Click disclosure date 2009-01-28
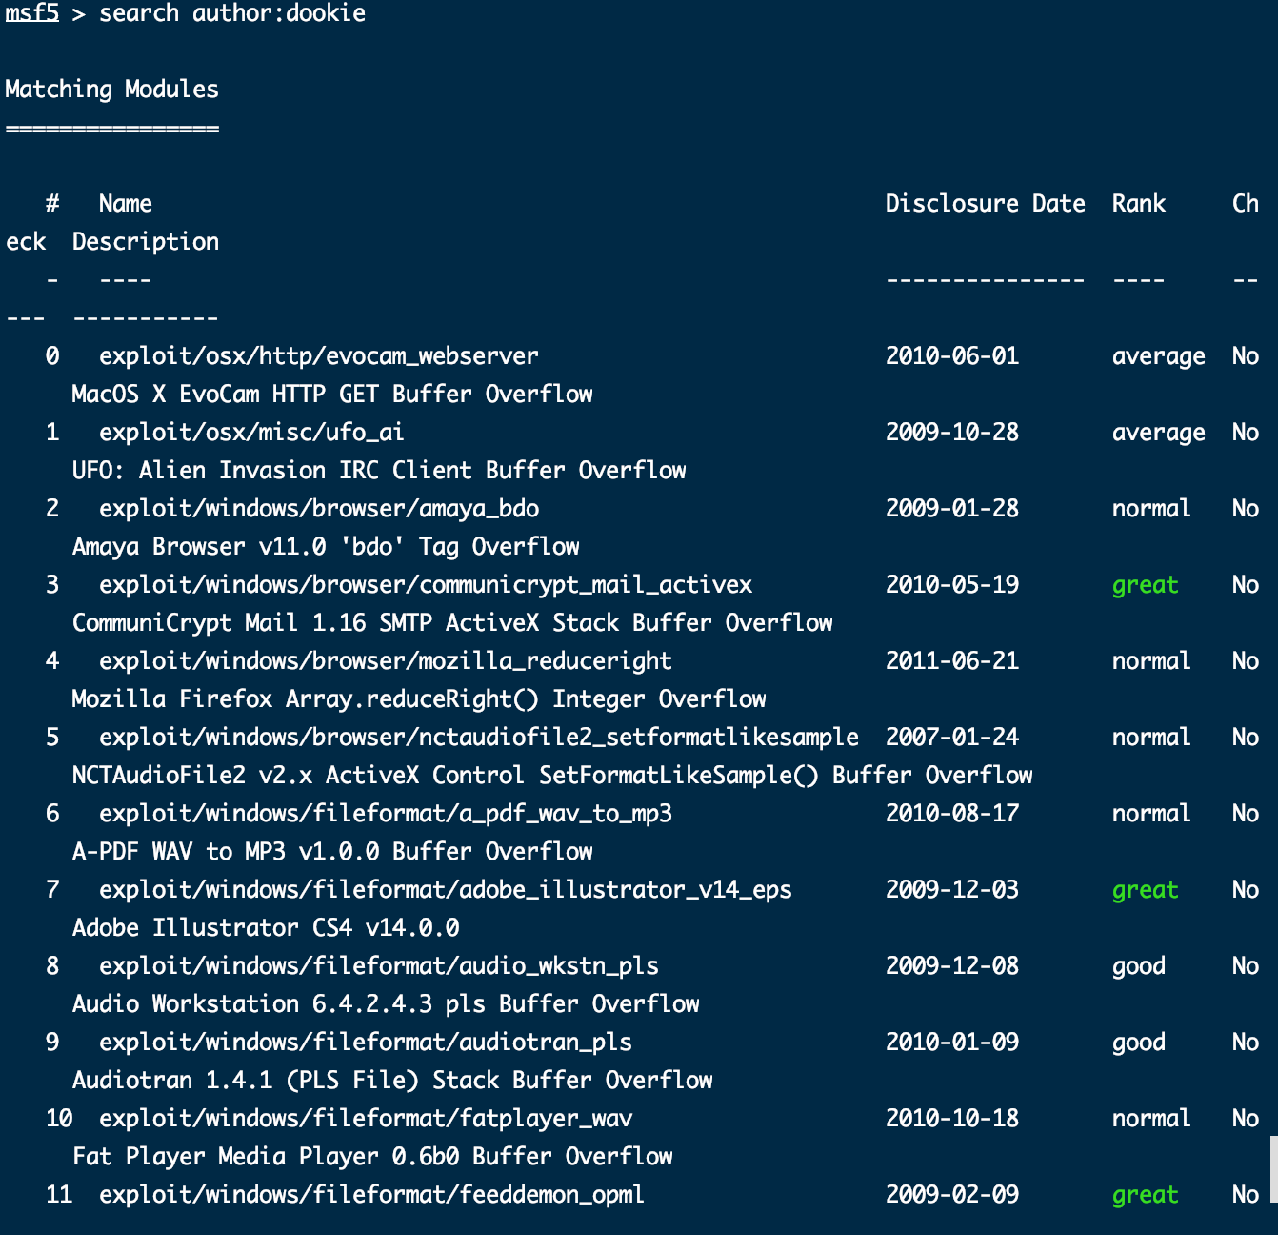Viewport: 1278px width, 1235px height. click(952, 509)
